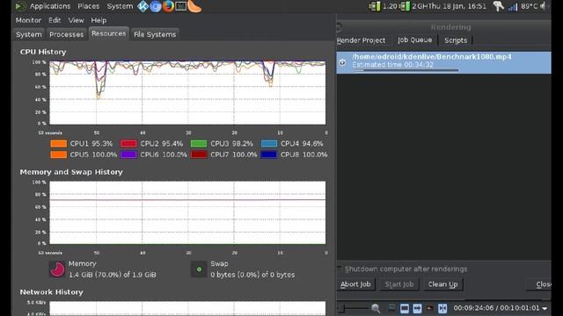Click the Memory and Swap History heading

click(71, 172)
